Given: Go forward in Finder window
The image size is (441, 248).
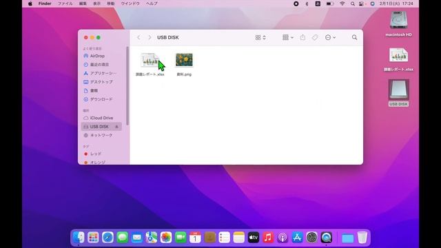Looking at the screenshot, I should [x=150, y=37].
